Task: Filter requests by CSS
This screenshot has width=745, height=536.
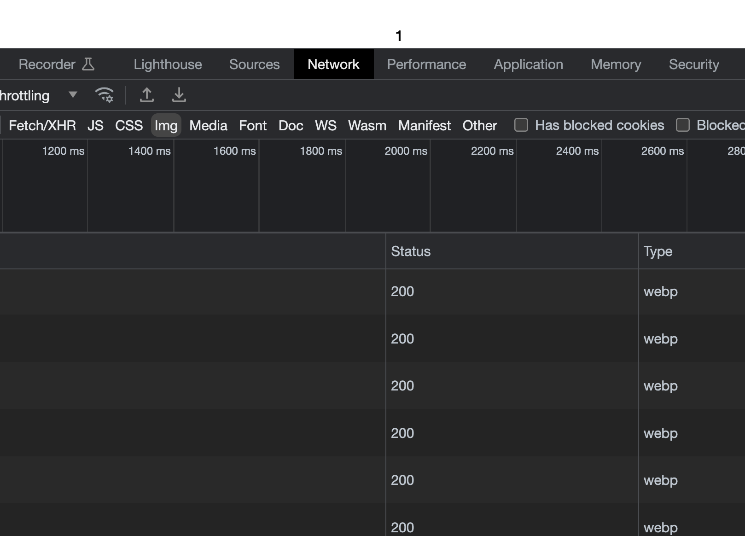Action: (128, 125)
